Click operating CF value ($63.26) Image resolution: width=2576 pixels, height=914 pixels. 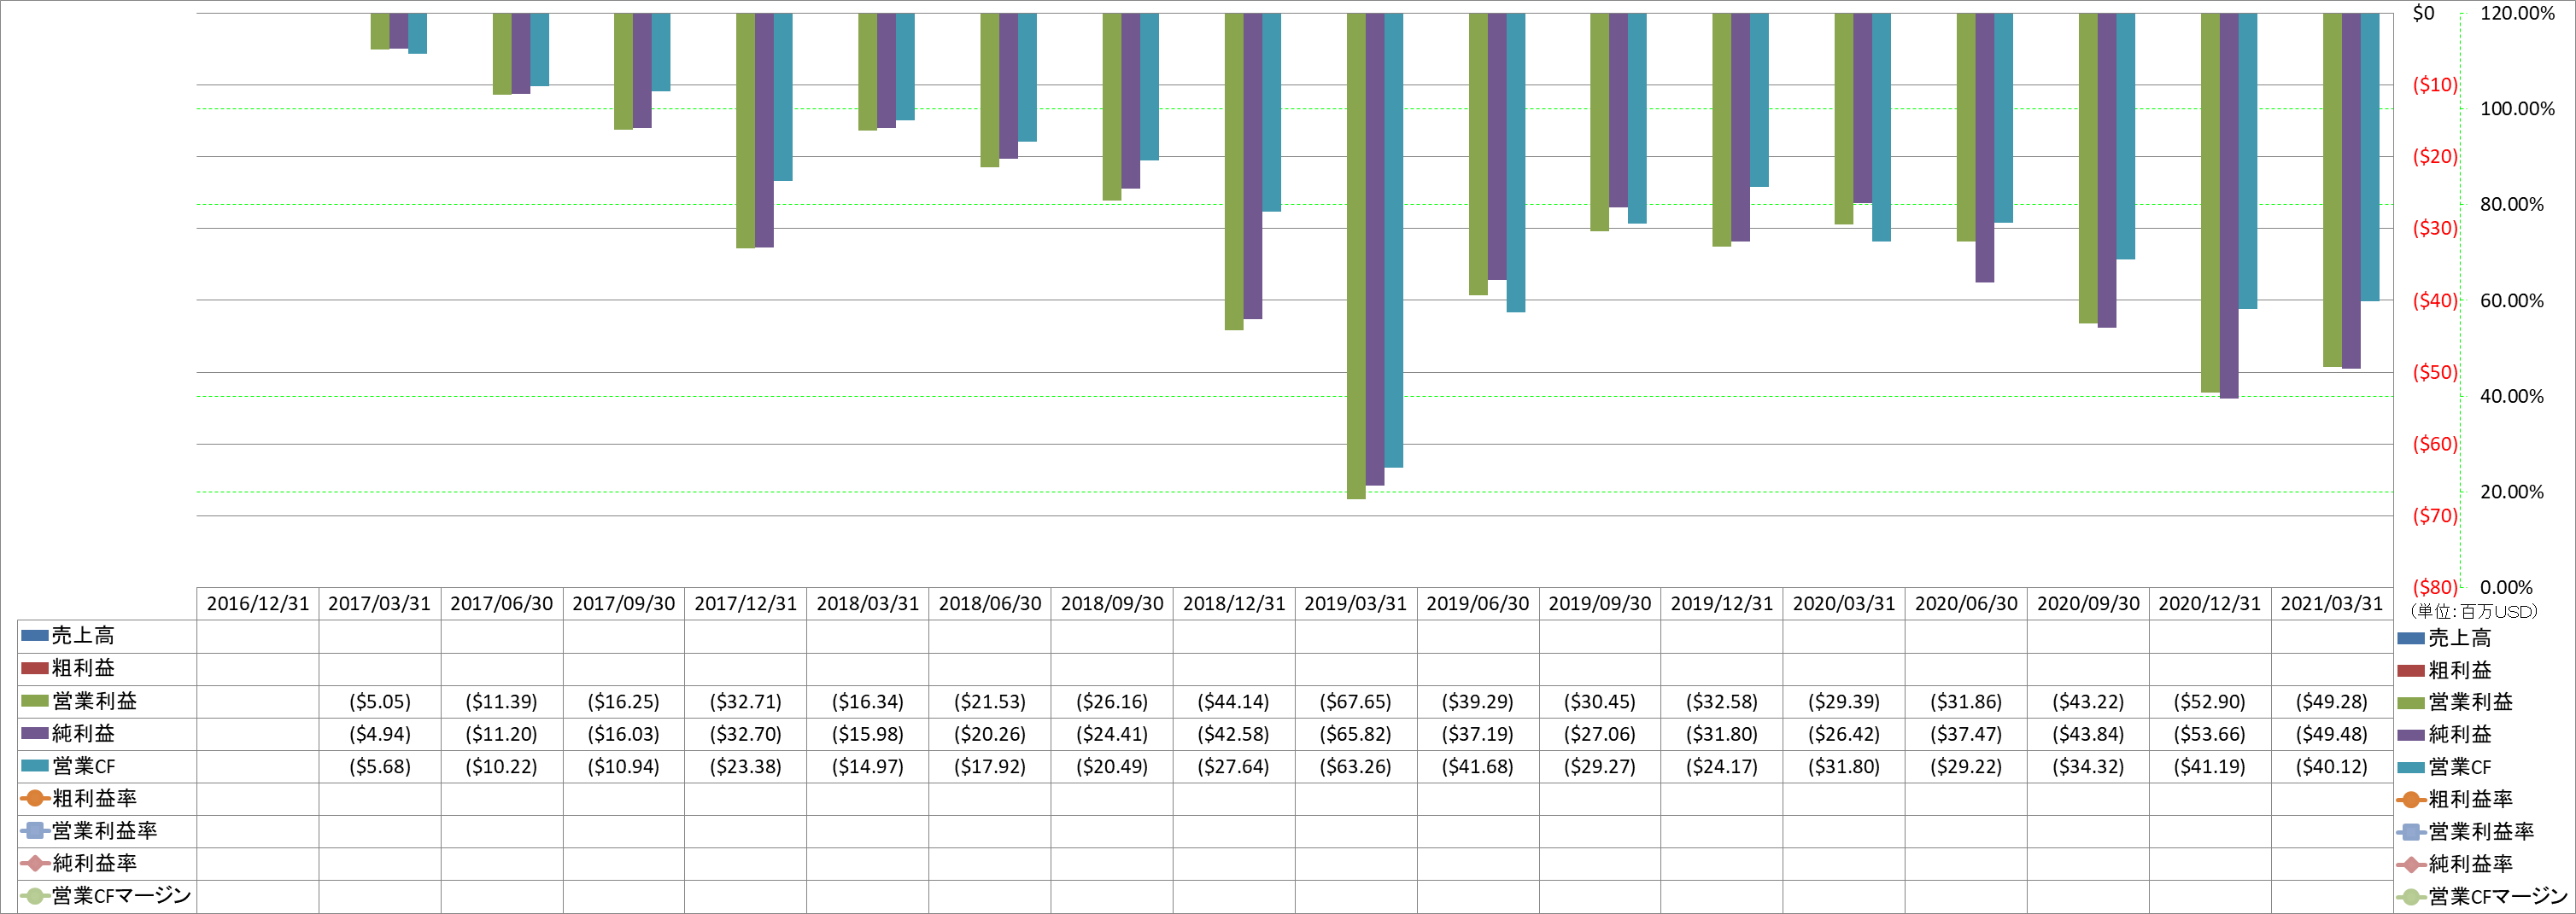click(x=1356, y=767)
